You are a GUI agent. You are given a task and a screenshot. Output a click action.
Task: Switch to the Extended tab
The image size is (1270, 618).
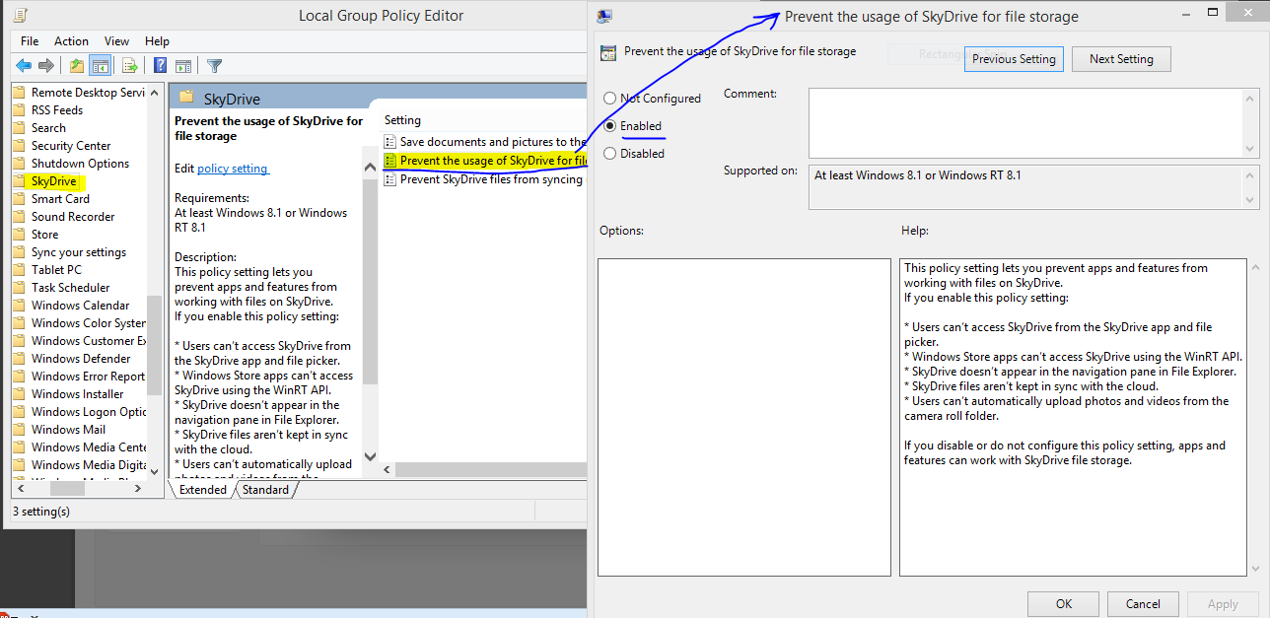click(x=202, y=490)
